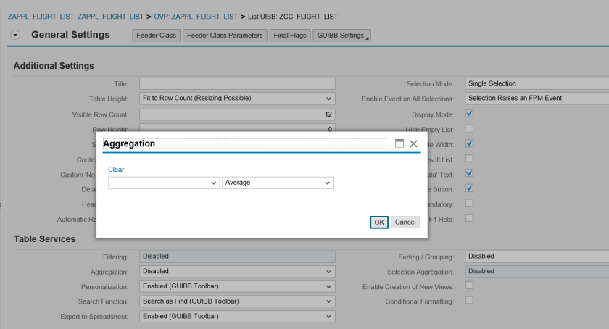Collapse the General Settings panel arrow
This screenshot has width=609, height=329.
pos(16,36)
